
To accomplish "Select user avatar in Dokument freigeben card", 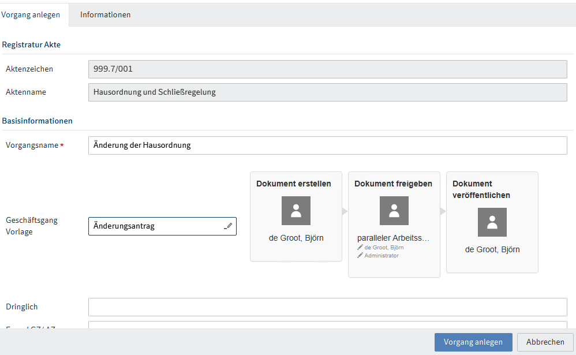I will pos(394,211).
